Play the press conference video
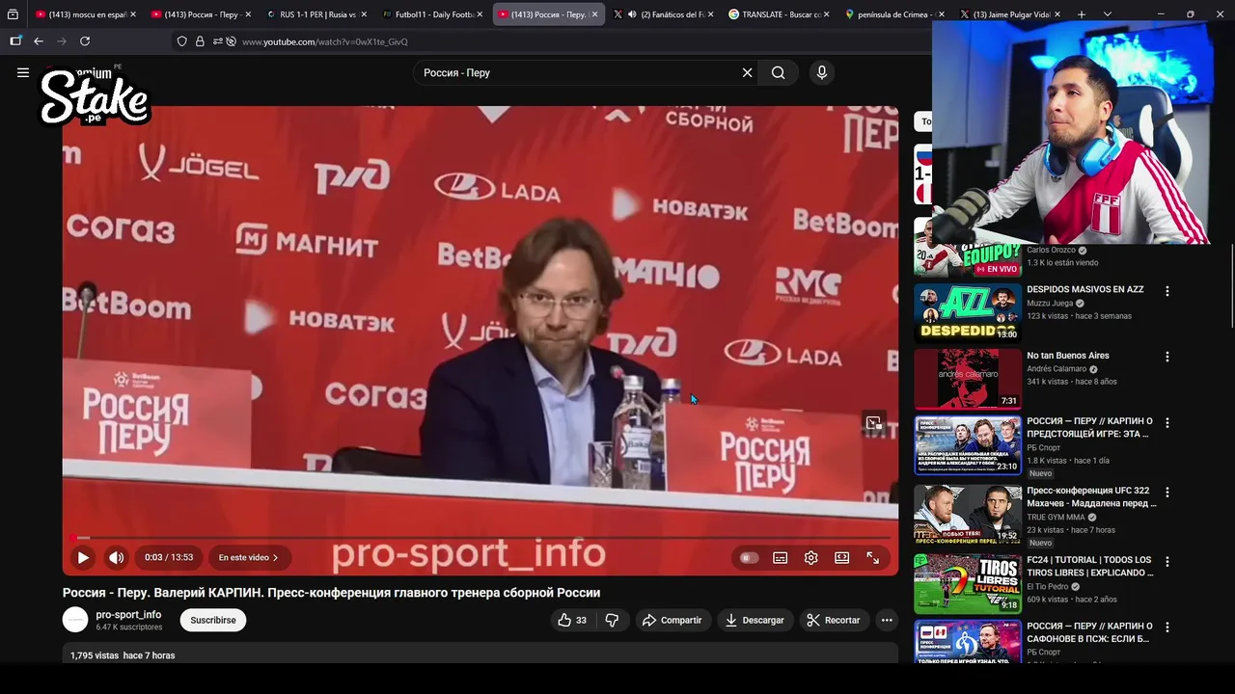This screenshot has width=1235, height=694. pos(83,557)
